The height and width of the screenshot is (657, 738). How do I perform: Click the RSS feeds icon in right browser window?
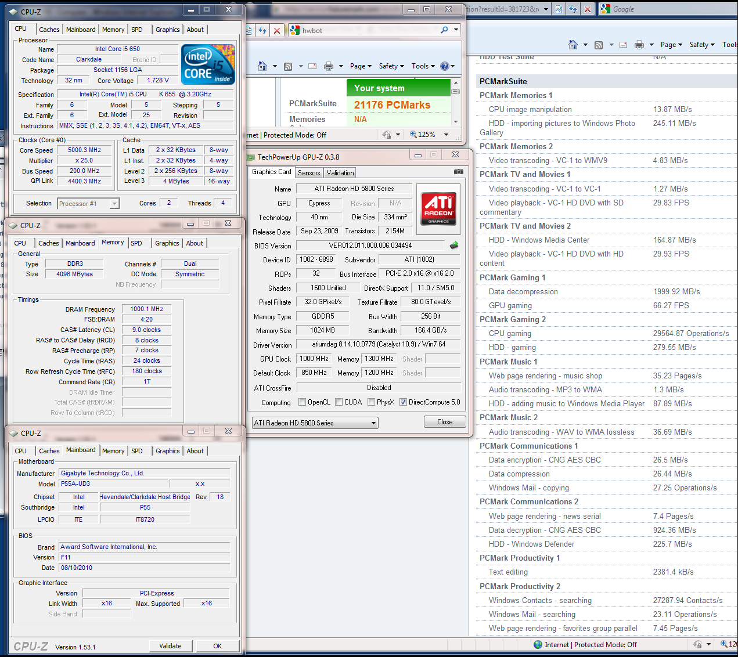(599, 45)
